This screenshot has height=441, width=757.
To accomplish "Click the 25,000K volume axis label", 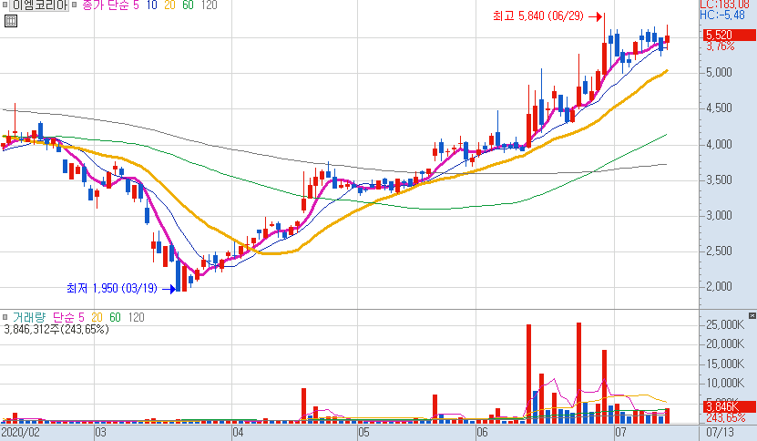I will (x=725, y=324).
